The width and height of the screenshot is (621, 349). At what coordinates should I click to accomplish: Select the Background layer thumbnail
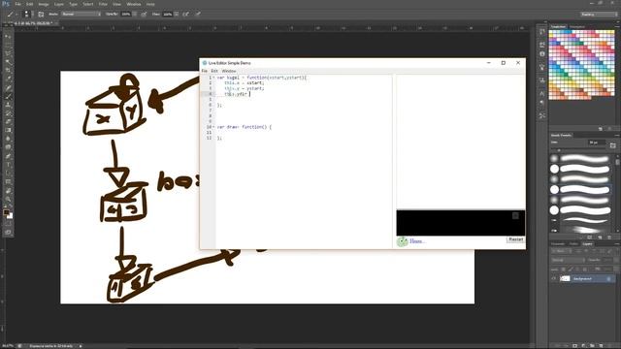(x=565, y=278)
